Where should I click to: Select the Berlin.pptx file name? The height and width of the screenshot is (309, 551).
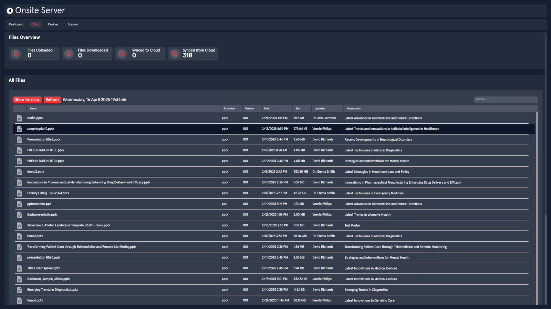pyautogui.click(x=35, y=118)
